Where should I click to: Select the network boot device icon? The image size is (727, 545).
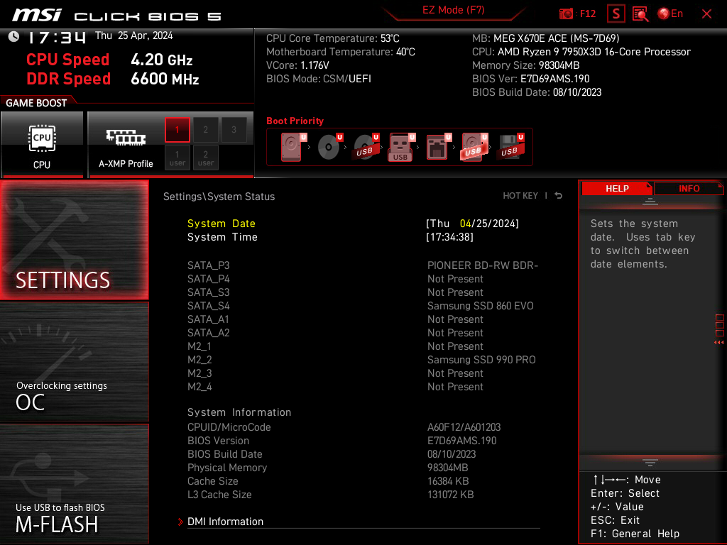437,147
